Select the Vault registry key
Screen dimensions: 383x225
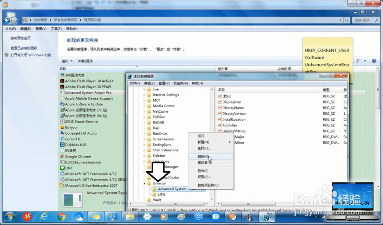pos(157,200)
